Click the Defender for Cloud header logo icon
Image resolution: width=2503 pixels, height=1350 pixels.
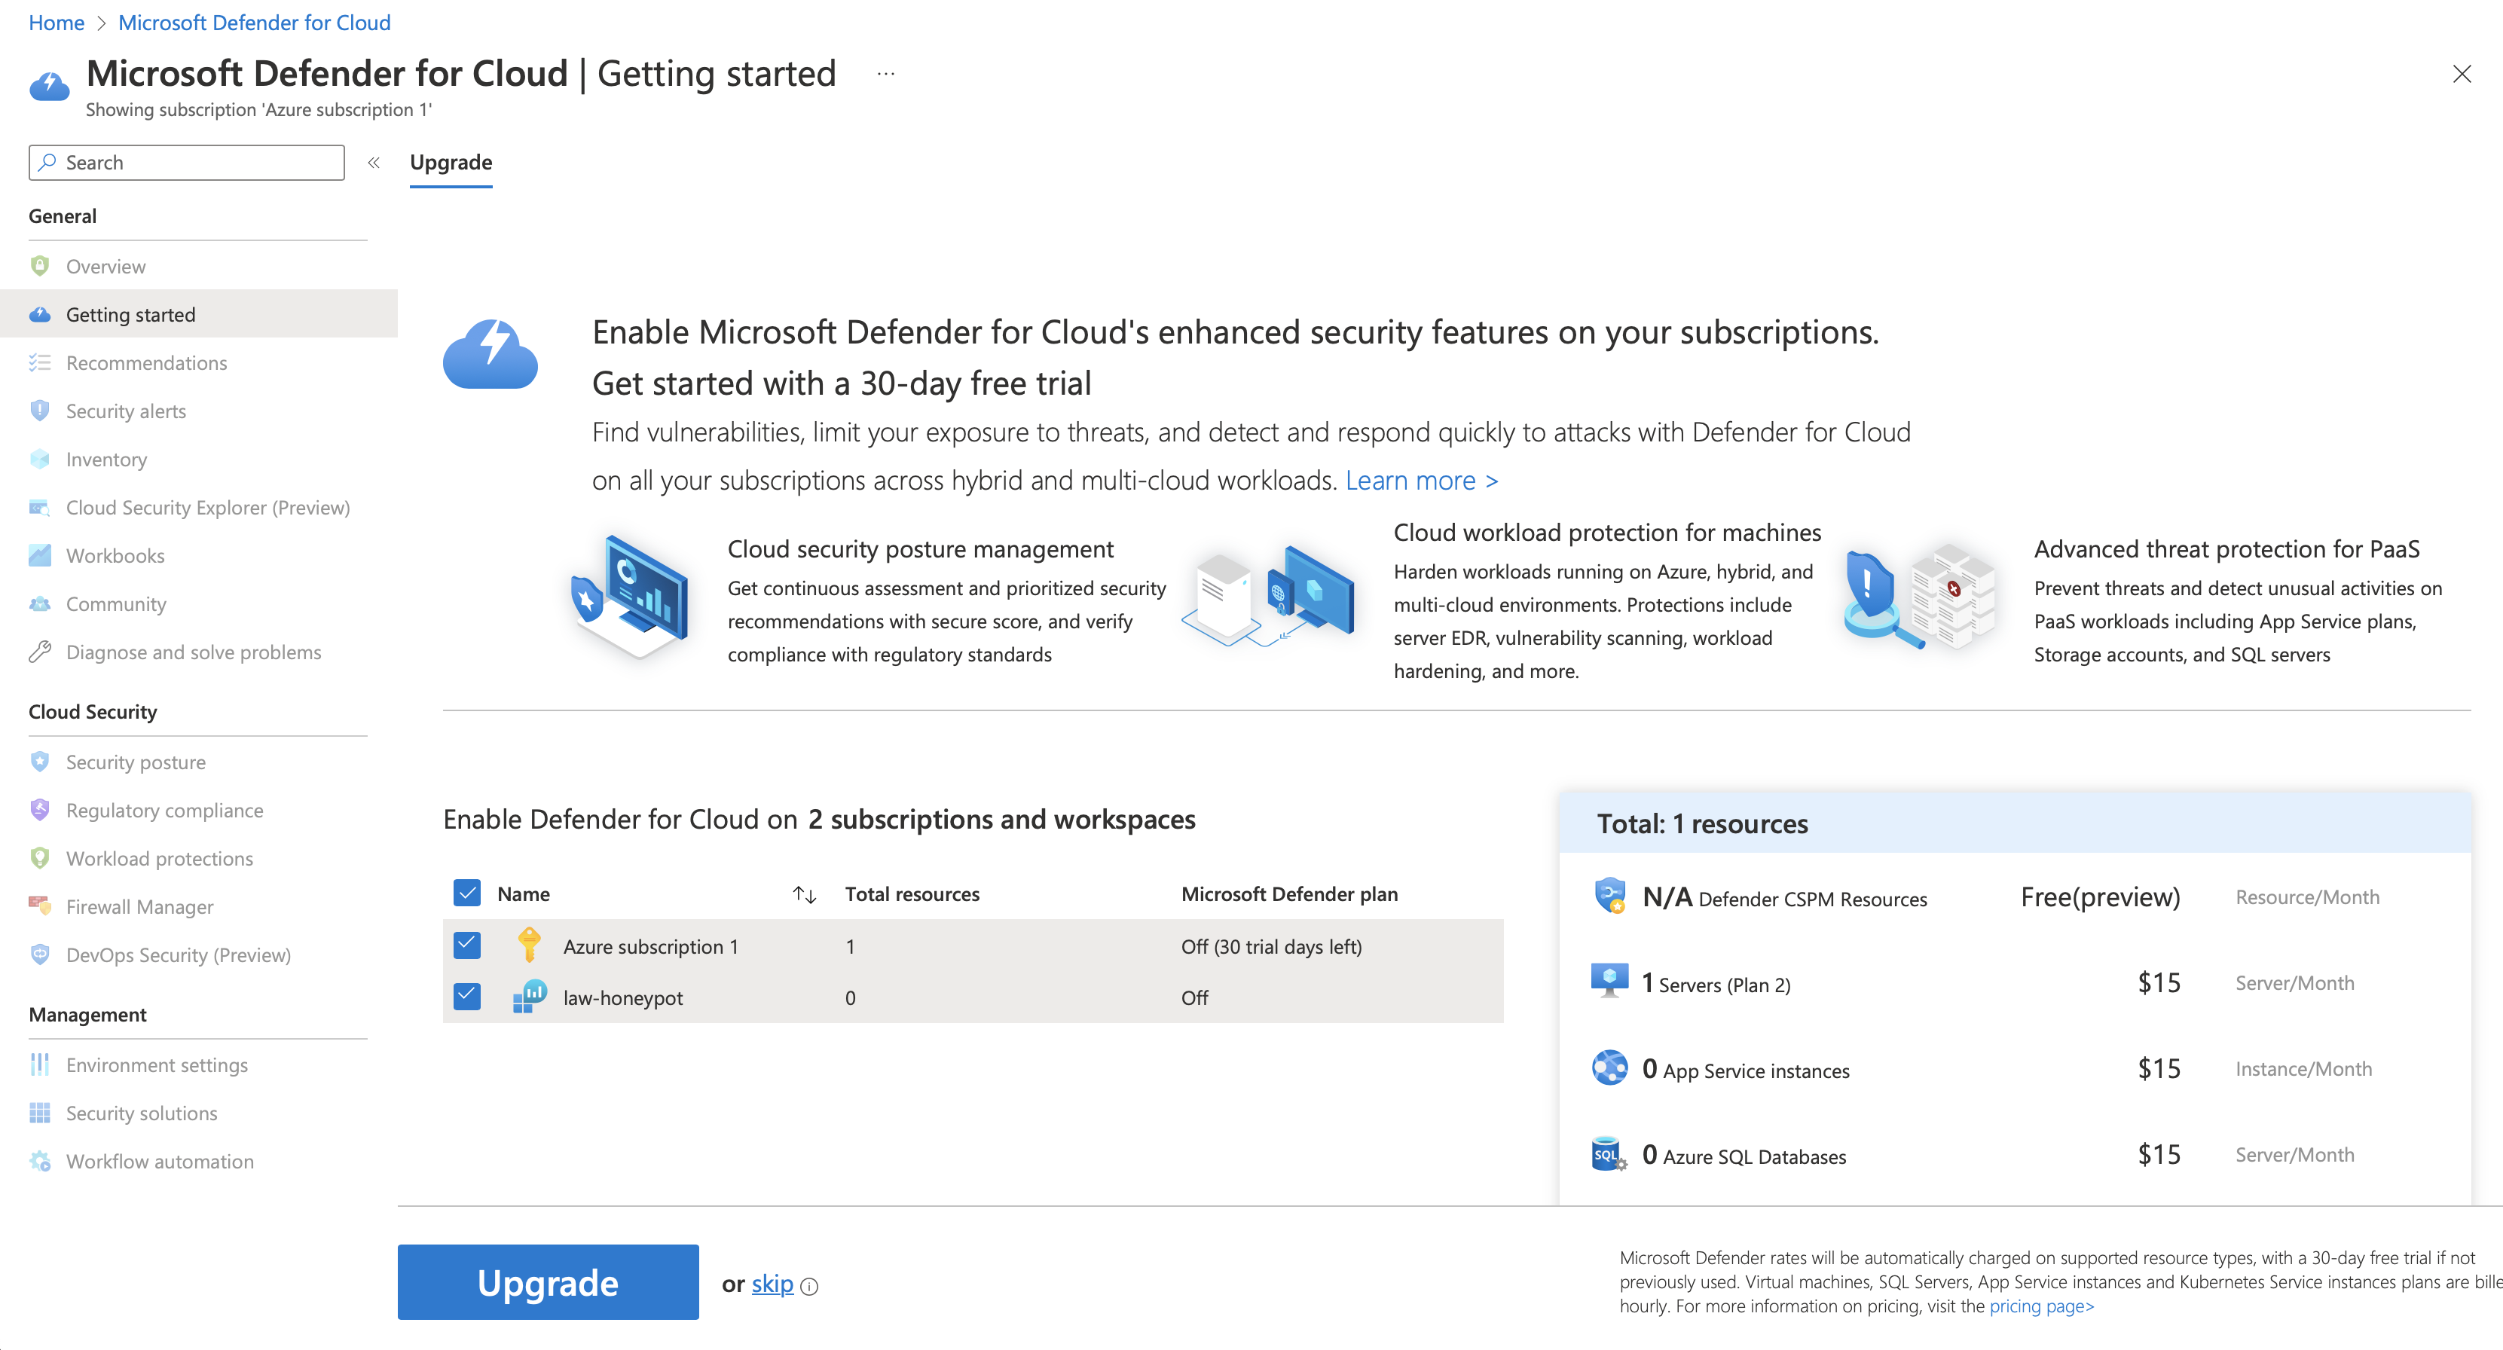(x=50, y=87)
